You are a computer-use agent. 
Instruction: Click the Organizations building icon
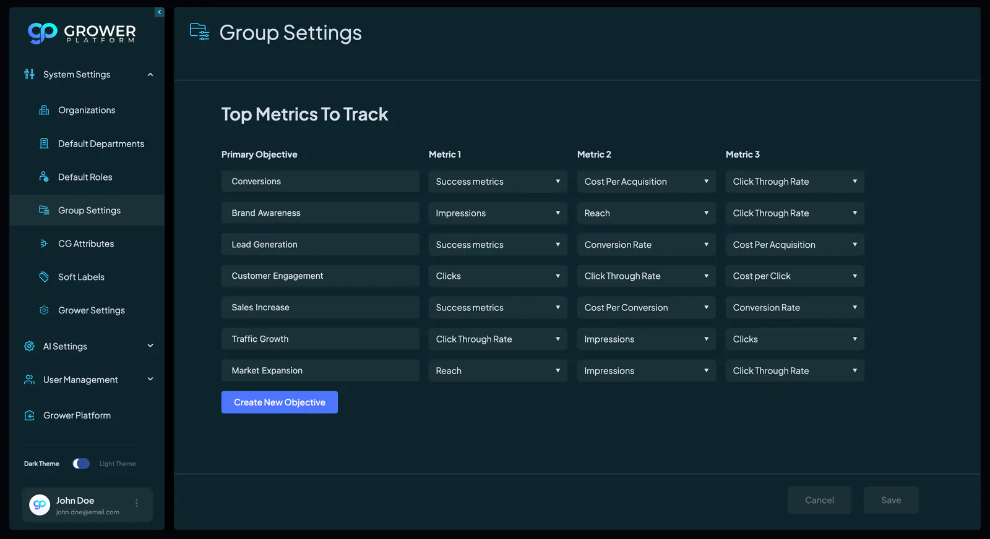(44, 110)
